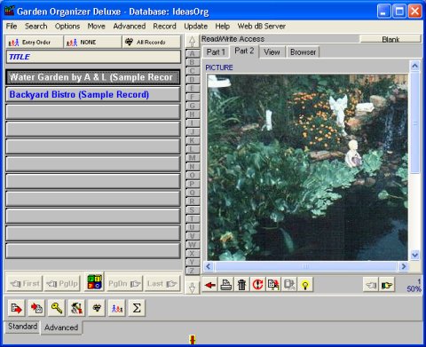The width and height of the screenshot is (426, 347).
Task: Open the Advanced menu
Action: (x=130, y=26)
